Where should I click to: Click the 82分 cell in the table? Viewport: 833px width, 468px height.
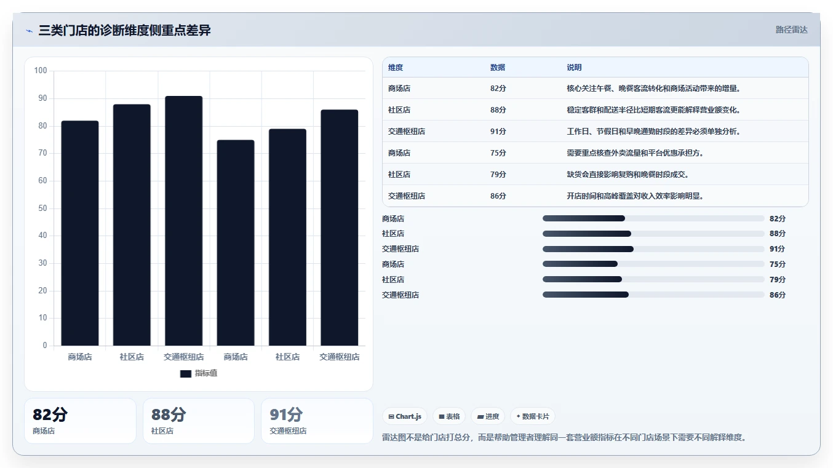pyautogui.click(x=498, y=89)
